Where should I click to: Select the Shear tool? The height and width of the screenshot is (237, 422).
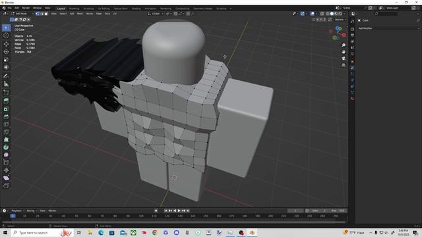click(x=6, y=178)
